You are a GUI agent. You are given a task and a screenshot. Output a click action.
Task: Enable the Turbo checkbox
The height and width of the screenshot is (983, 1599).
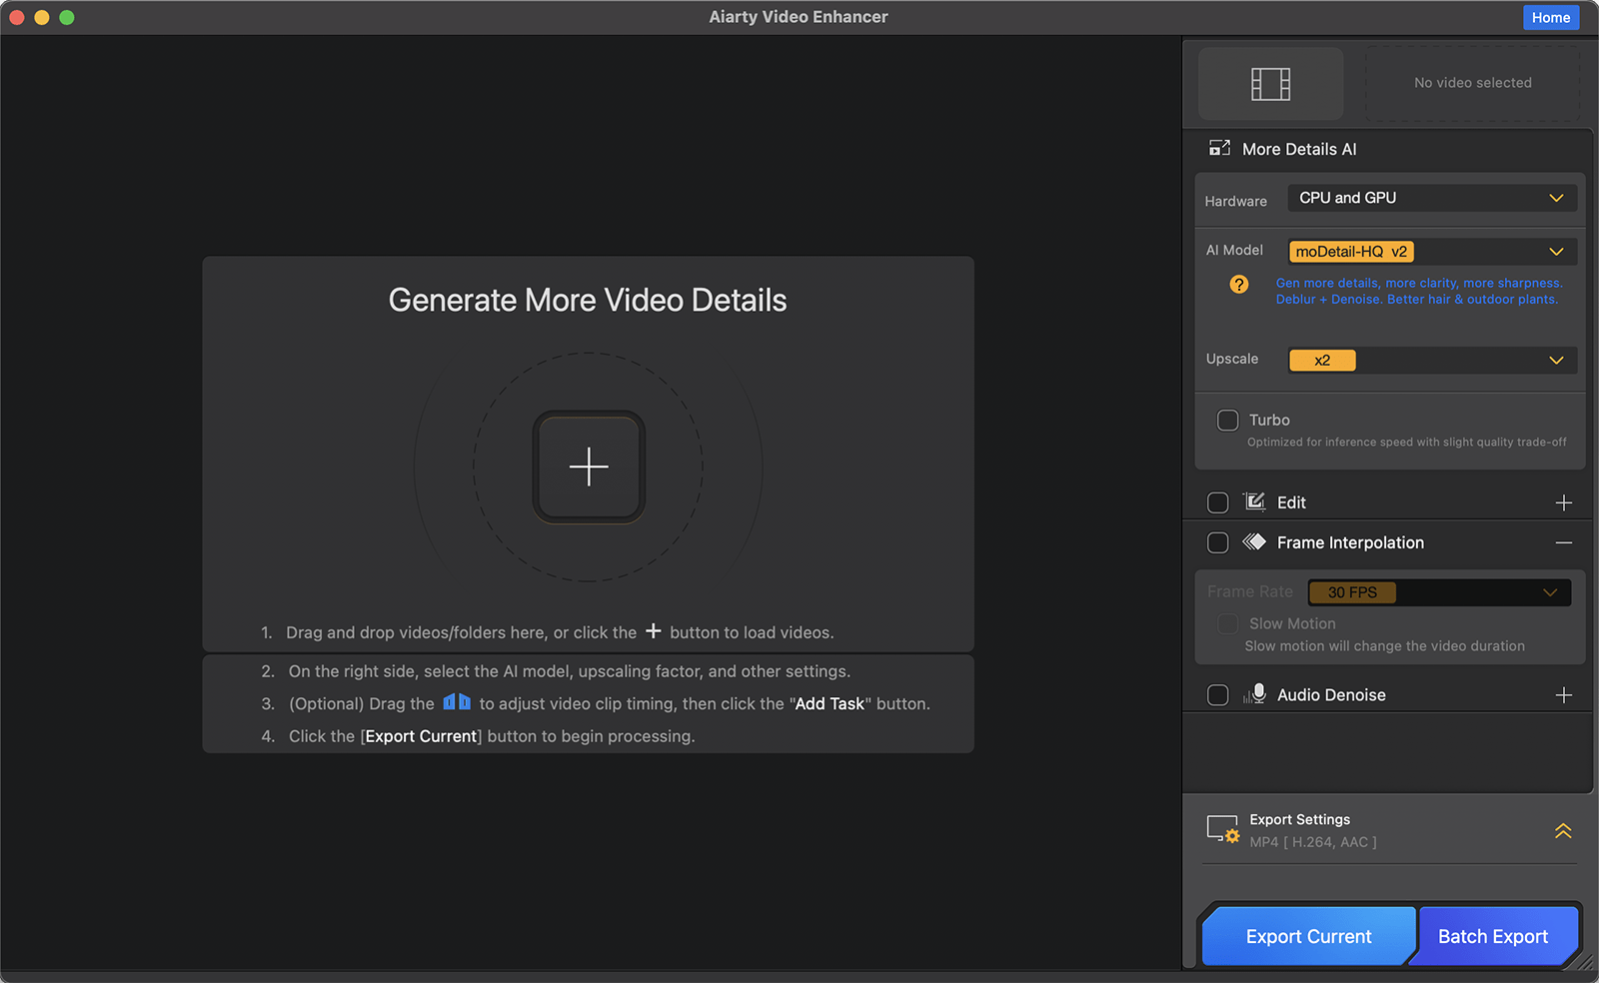1226,420
